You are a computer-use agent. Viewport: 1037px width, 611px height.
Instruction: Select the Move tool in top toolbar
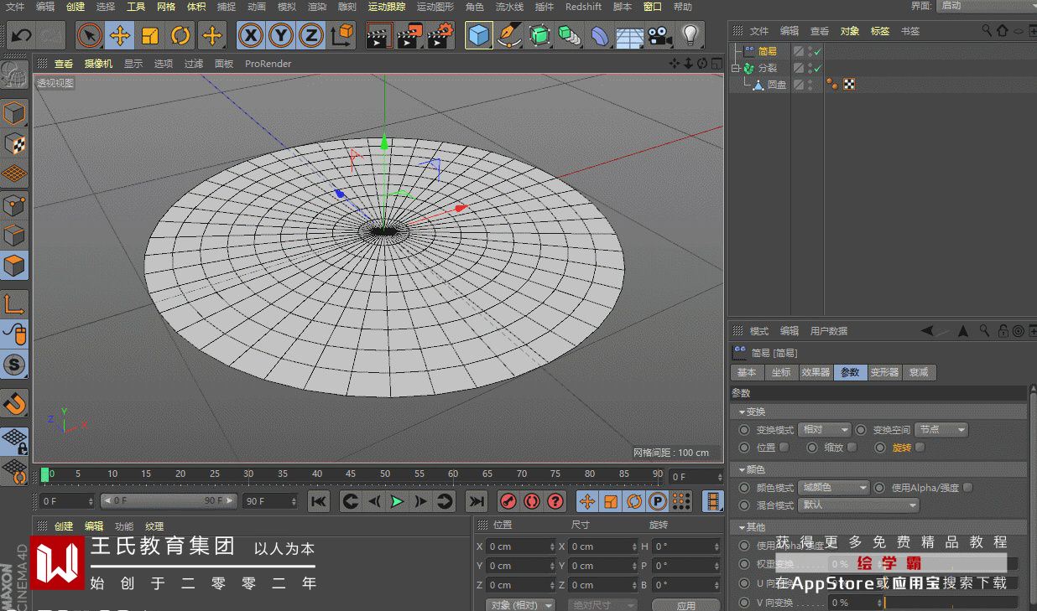pyautogui.click(x=120, y=35)
